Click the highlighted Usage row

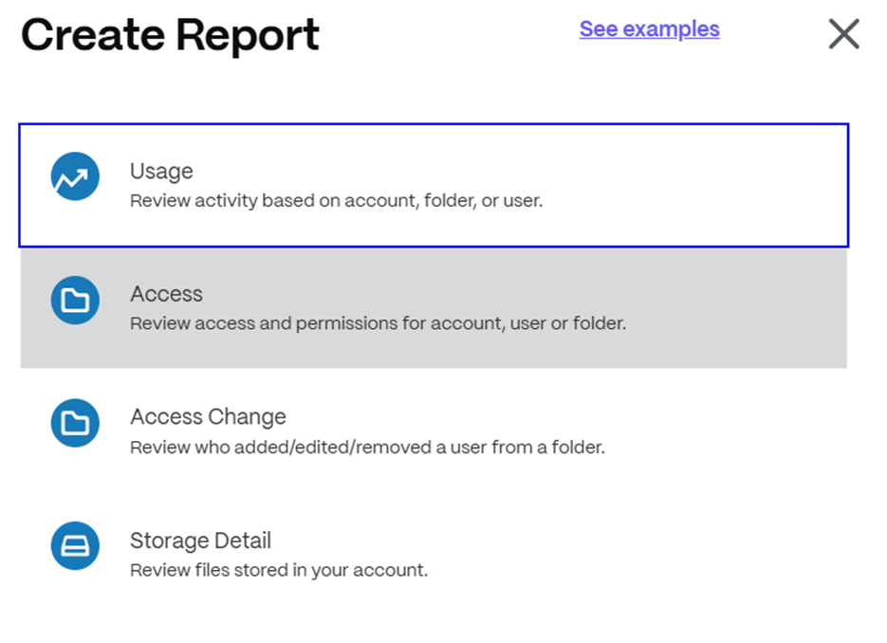point(432,184)
